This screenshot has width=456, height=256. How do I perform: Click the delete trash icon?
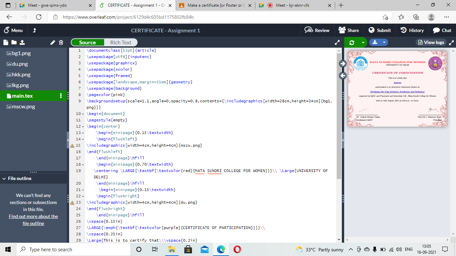tap(61, 42)
